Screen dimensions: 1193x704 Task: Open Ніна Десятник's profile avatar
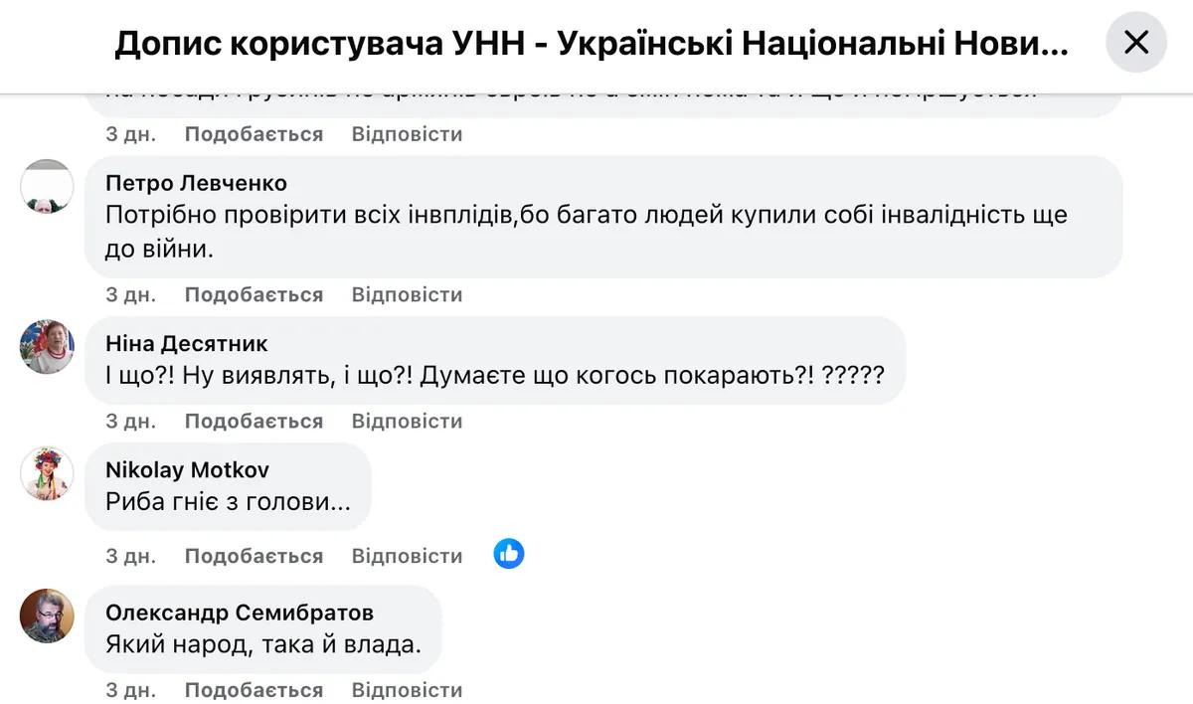[x=47, y=347]
